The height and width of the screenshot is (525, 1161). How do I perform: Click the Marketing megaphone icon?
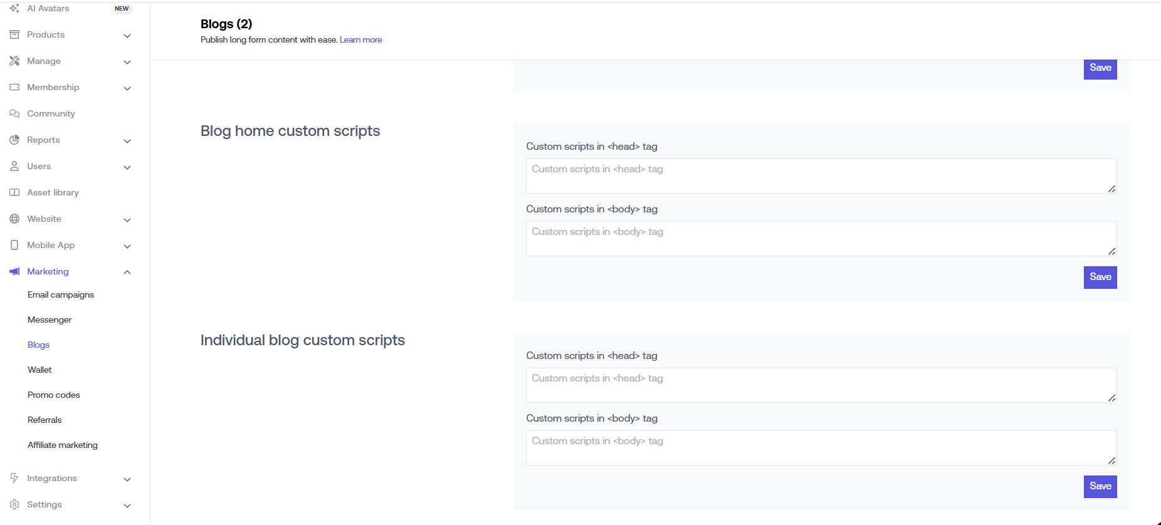tap(14, 271)
